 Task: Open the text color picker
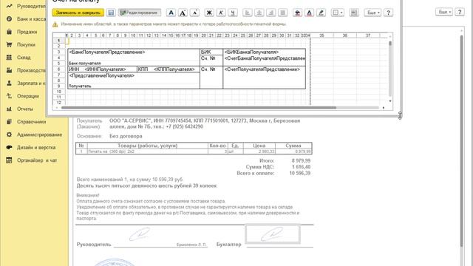309,13
